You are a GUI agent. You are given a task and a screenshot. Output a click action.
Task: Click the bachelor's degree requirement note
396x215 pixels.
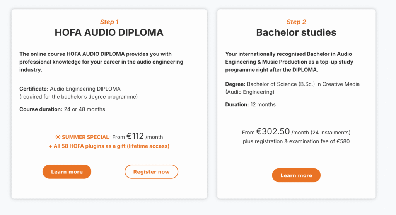(x=79, y=96)
